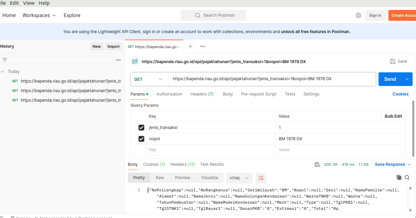This screenshot has height=218, width=416.
Task: Click the New button in History
Action: tap(97, 46)
